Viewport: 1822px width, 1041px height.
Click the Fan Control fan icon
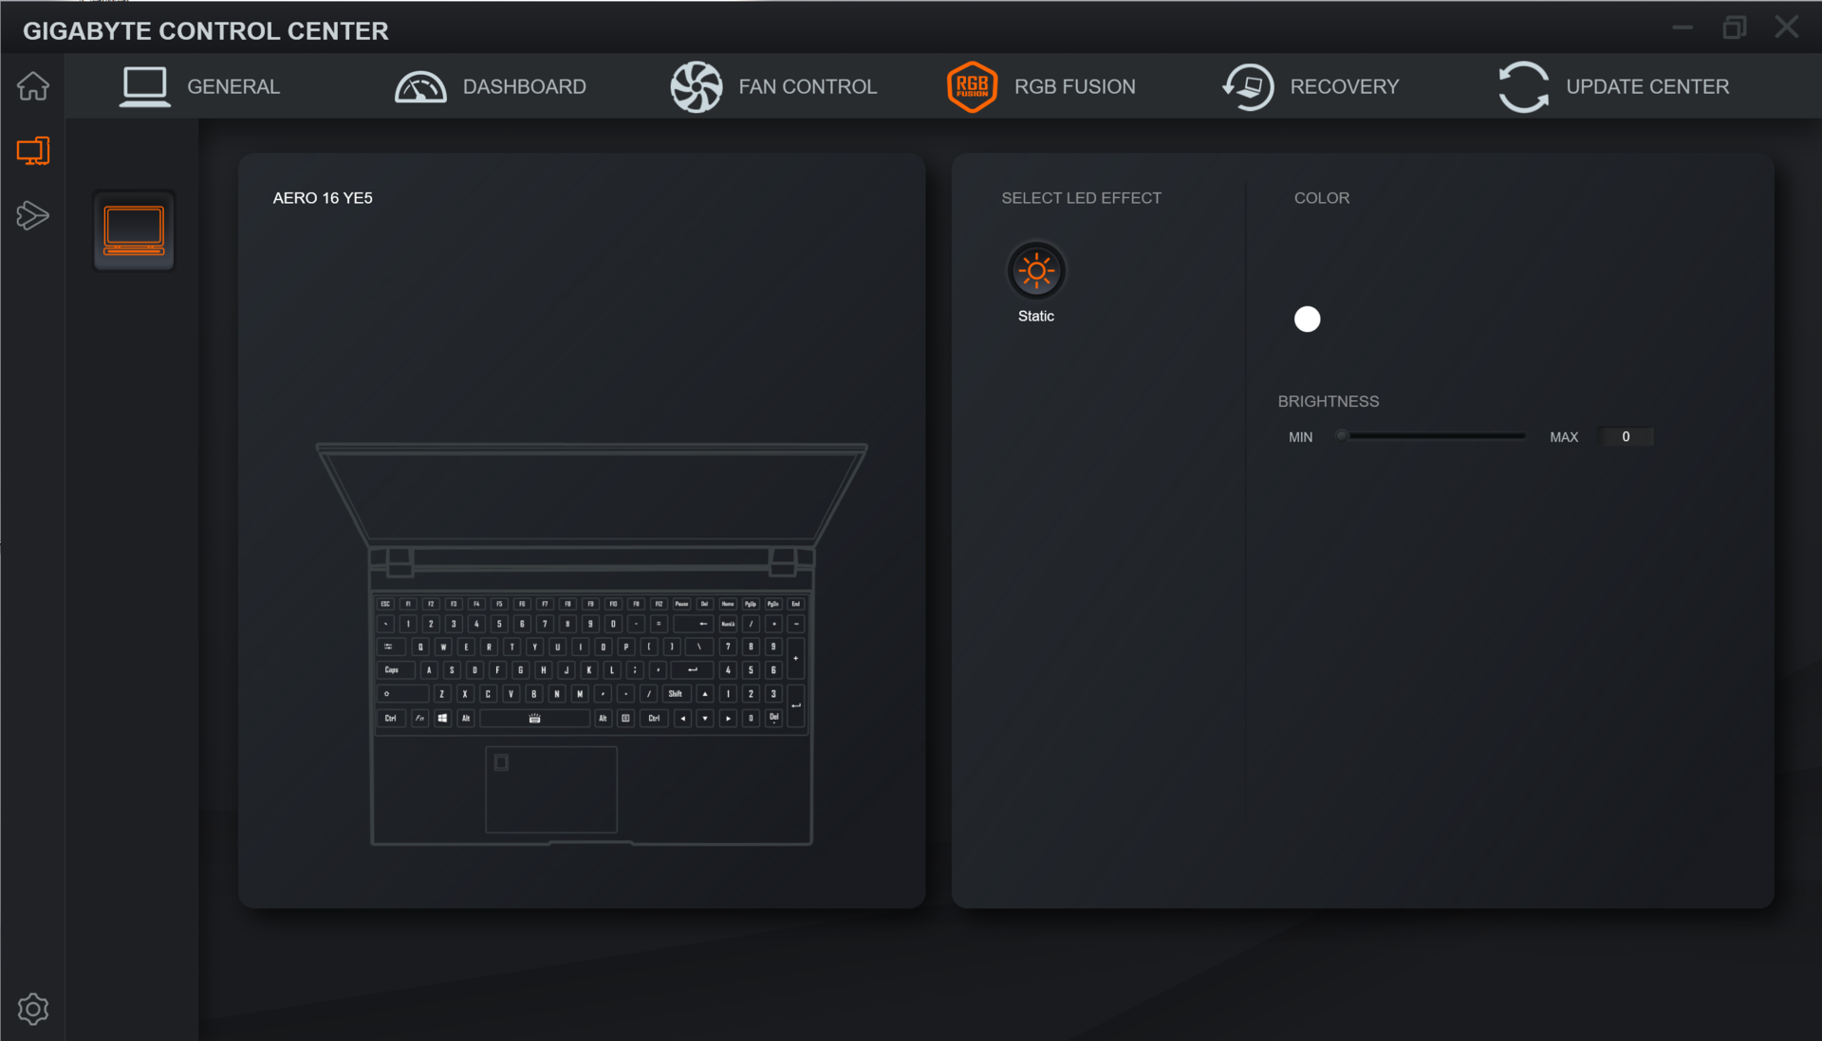tap(697, 86)
